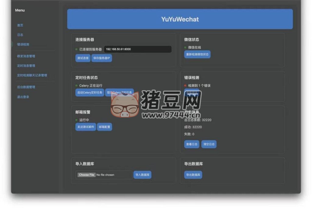Click the 成功: 32220 text
The height and width of the screenshot is (208, 312).
pyautogui.click(x=193, y=127)
